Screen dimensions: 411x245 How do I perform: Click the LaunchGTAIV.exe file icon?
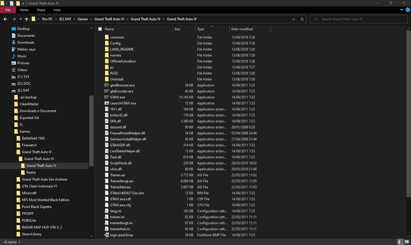(107, 103)
